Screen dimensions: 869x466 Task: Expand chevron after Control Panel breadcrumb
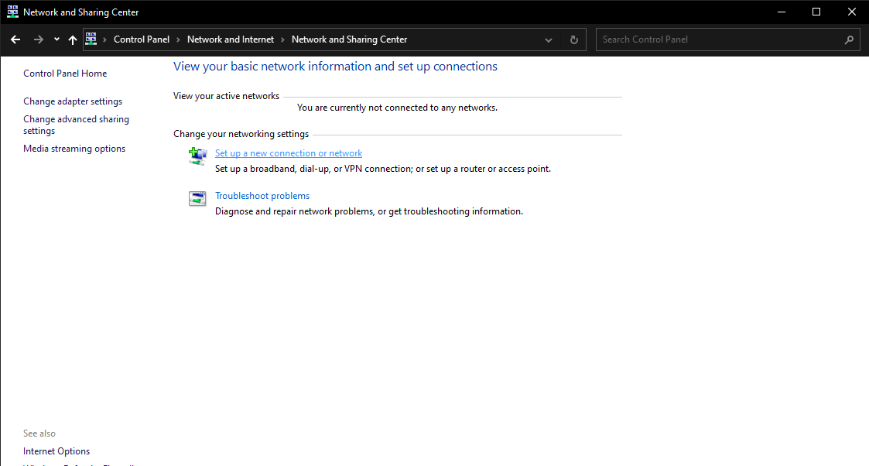click(x=178, y=40)
